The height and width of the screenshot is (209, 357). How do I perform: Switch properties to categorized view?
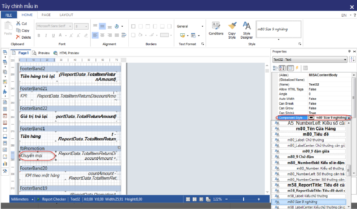275,68
